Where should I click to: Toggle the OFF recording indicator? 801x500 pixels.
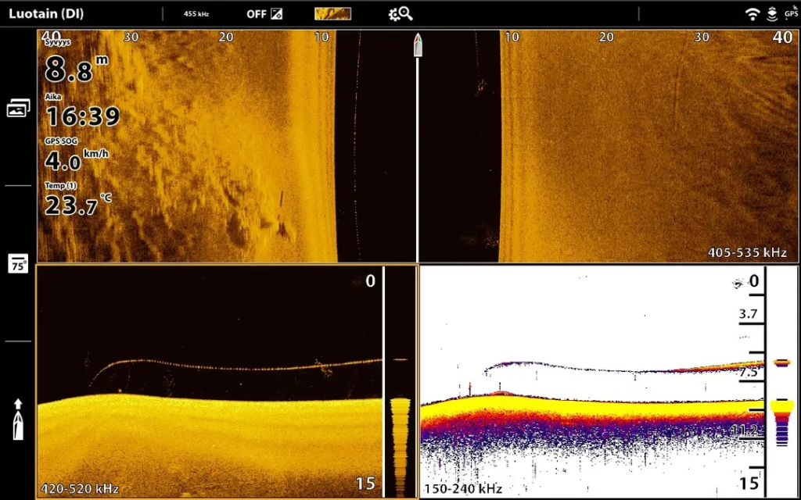264,14
